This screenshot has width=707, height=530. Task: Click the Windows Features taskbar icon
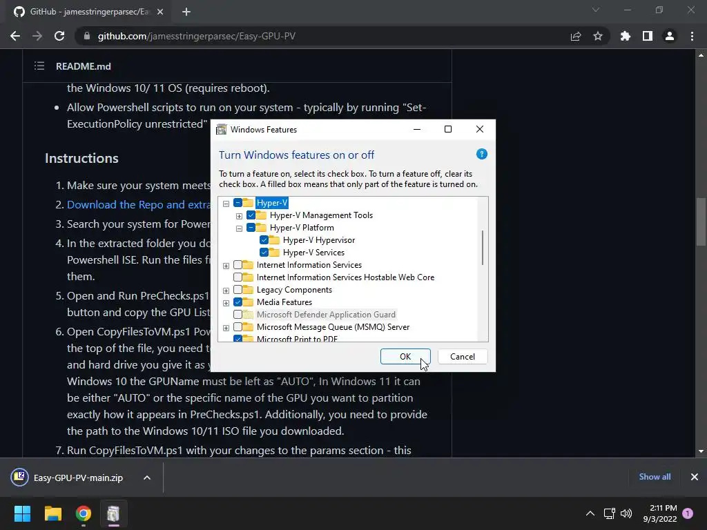(114, 513)
